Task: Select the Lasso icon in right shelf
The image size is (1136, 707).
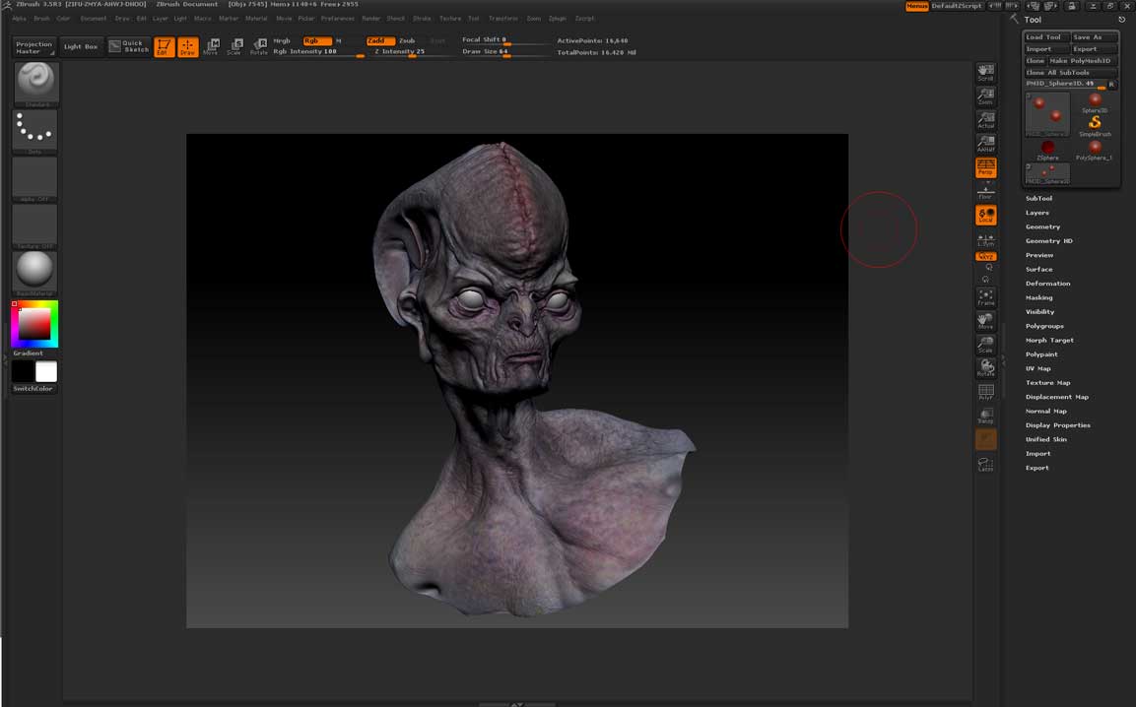Action: pyautogui.click(x=986, y=464)
